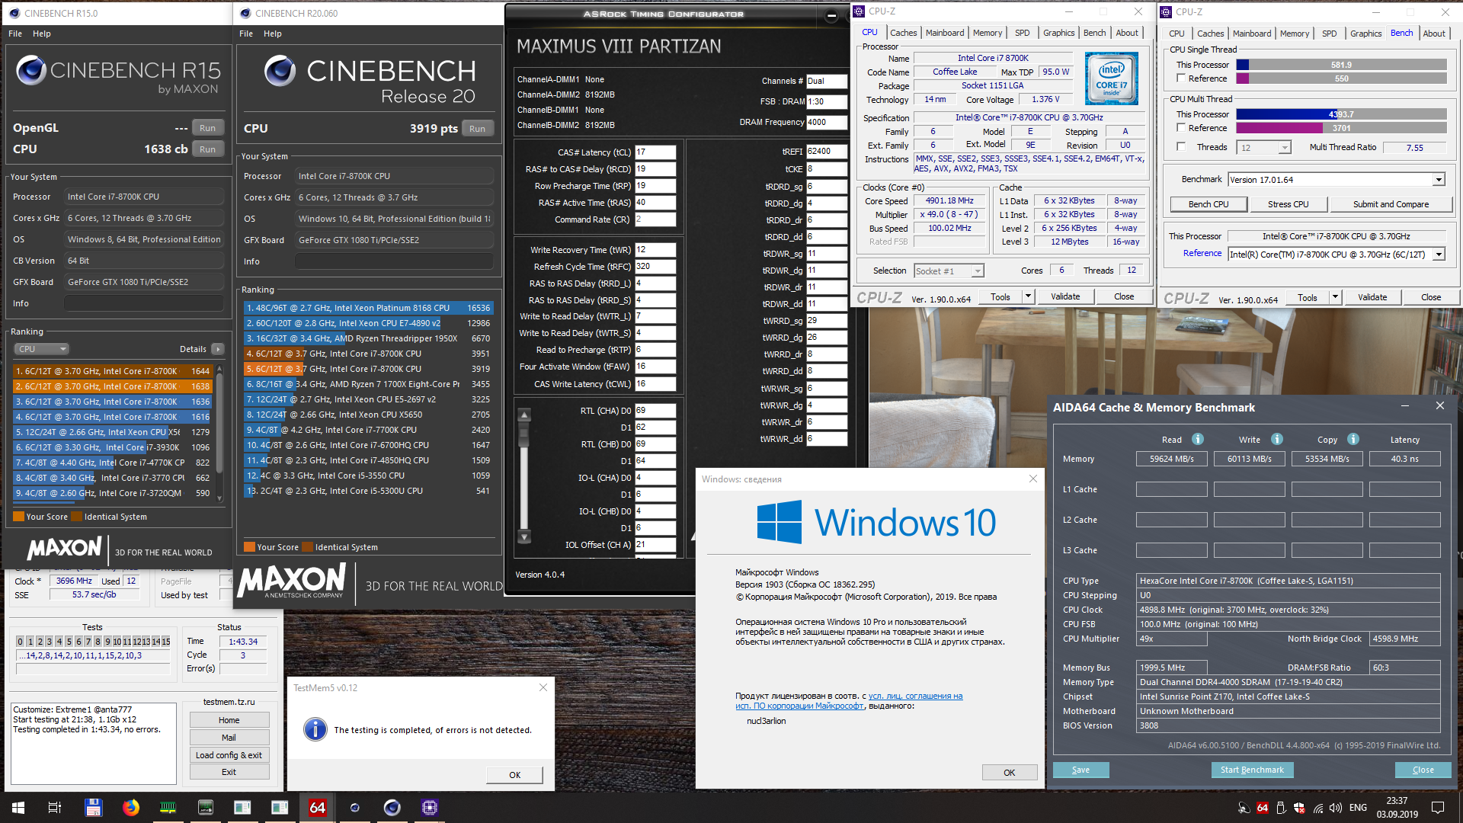The height and width of the screenshot is (823, 1463).
Task: Open the File menu in Cinebench R20
Action: pos(245,34)
